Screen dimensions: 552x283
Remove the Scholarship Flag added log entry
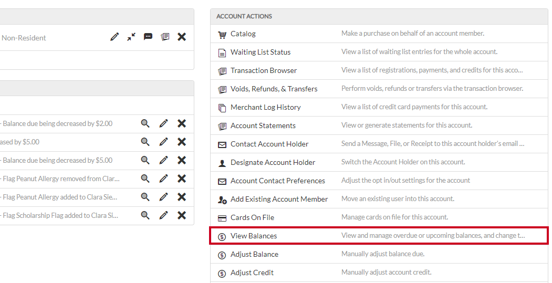click(182, 215)
